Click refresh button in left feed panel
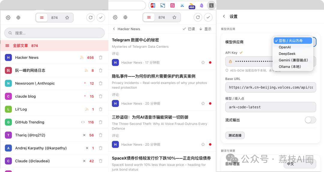Image resolution: width=324 pixels, height=172 pixels. point(91,18)
